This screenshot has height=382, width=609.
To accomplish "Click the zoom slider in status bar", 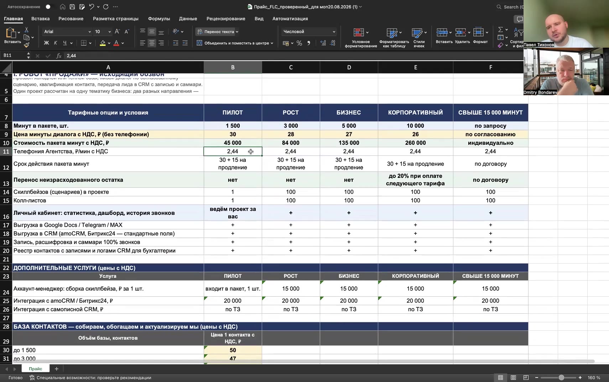I will (558, 377).
